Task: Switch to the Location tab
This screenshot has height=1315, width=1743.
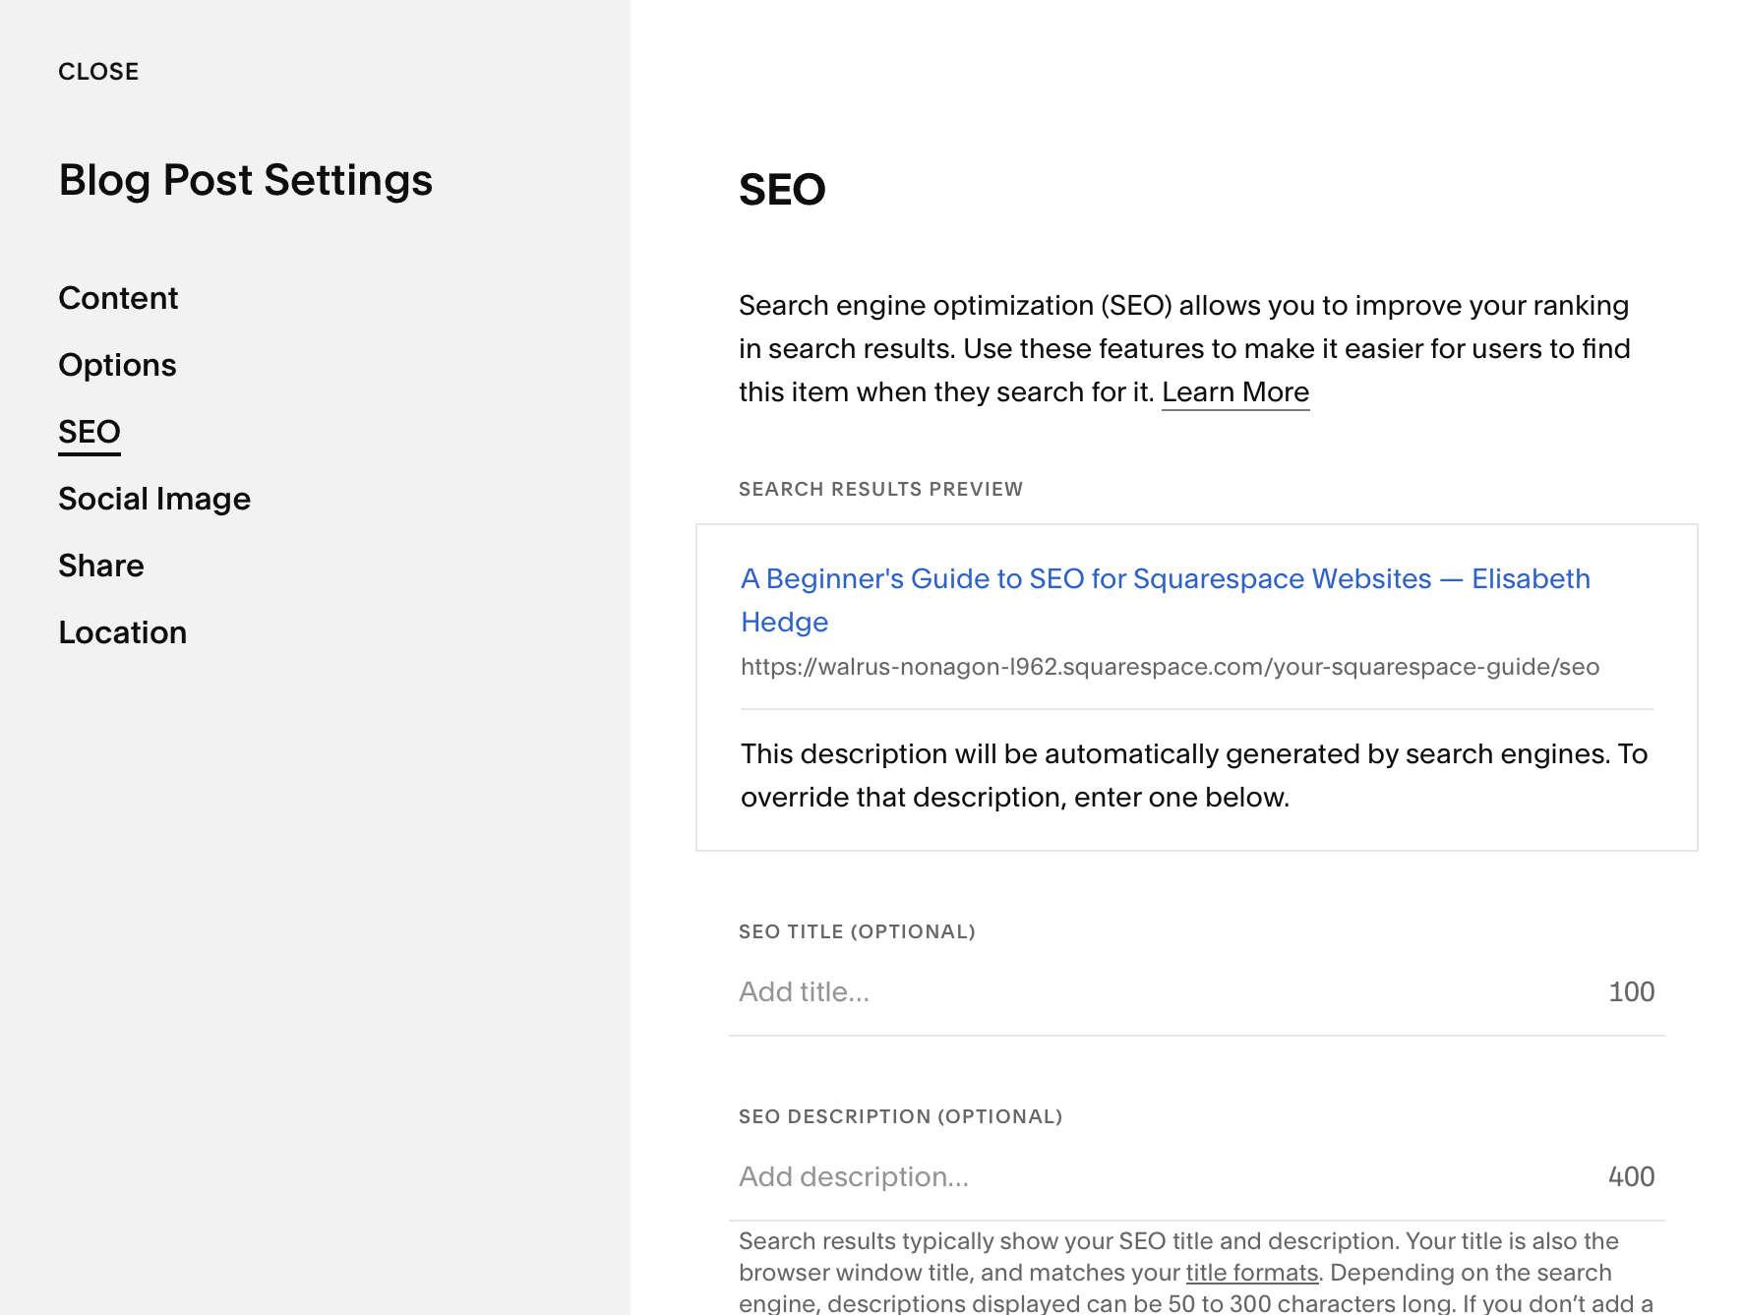Action: [x=123, y=632]
